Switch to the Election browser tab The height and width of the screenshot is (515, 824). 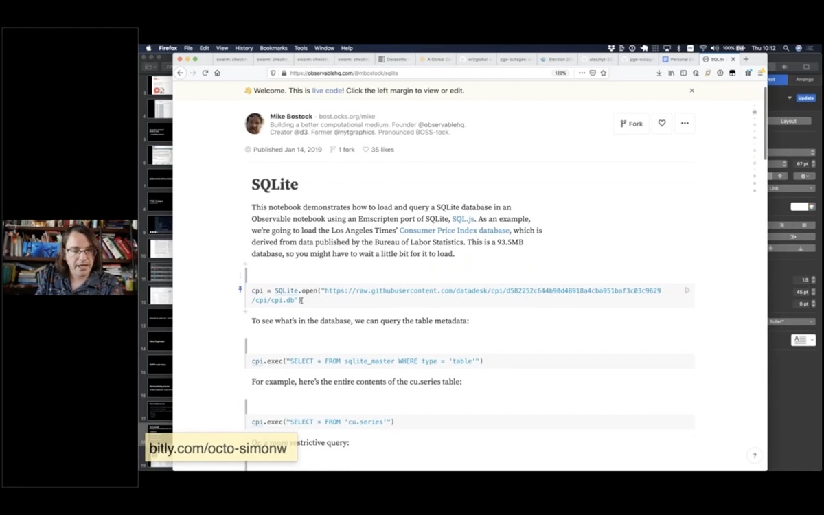(x=558, y=60)
